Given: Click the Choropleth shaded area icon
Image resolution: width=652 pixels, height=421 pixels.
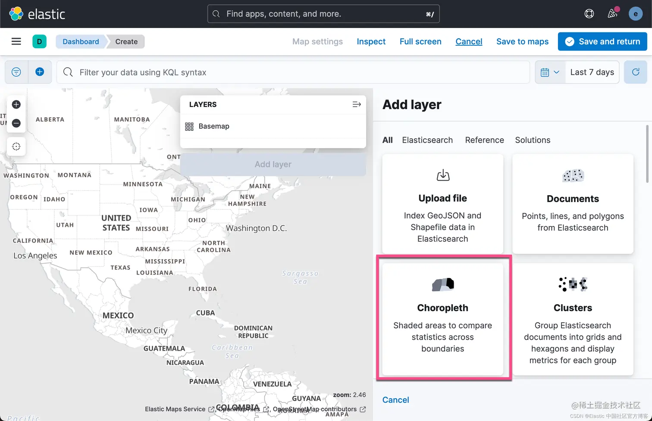Looking at the screenshot, I should pyautogui.click(x=443, y=284).
